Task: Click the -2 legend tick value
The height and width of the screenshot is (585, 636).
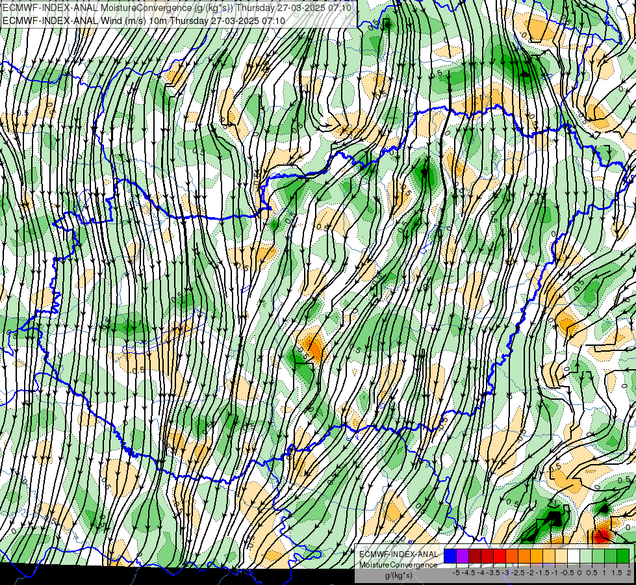Action: (530, 573)
